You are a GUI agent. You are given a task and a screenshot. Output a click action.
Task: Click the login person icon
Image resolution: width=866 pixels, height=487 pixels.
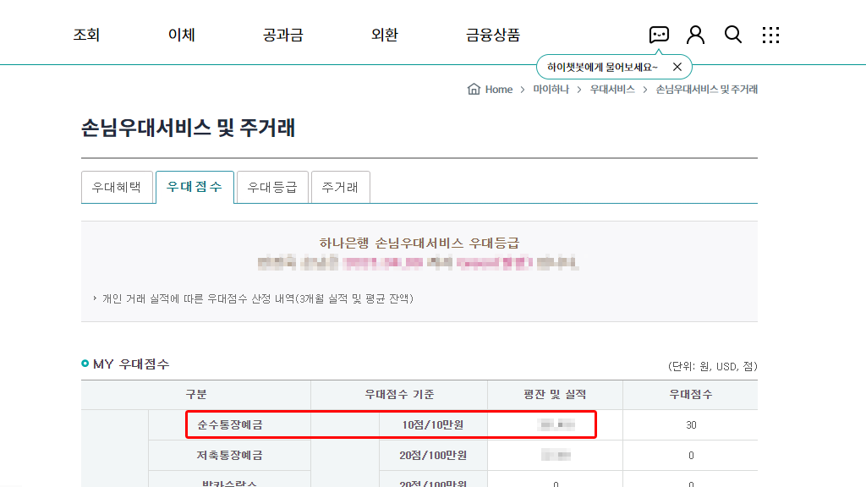695,35
